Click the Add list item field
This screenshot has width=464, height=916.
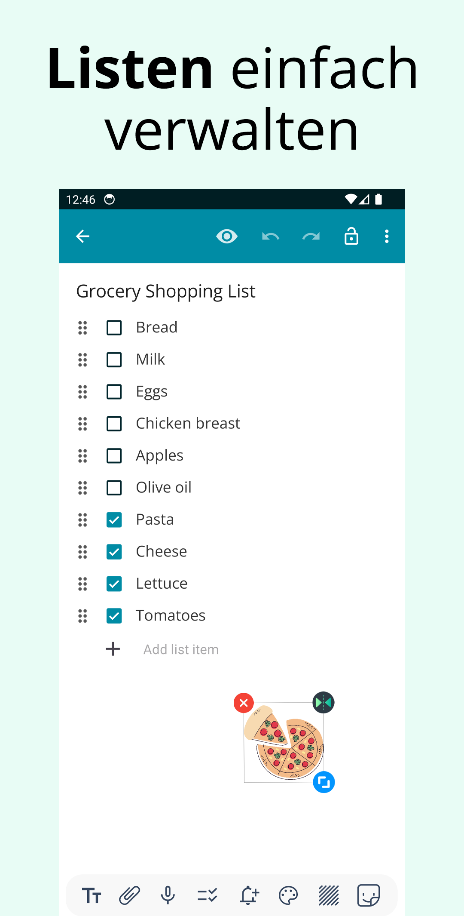(181, 649)
